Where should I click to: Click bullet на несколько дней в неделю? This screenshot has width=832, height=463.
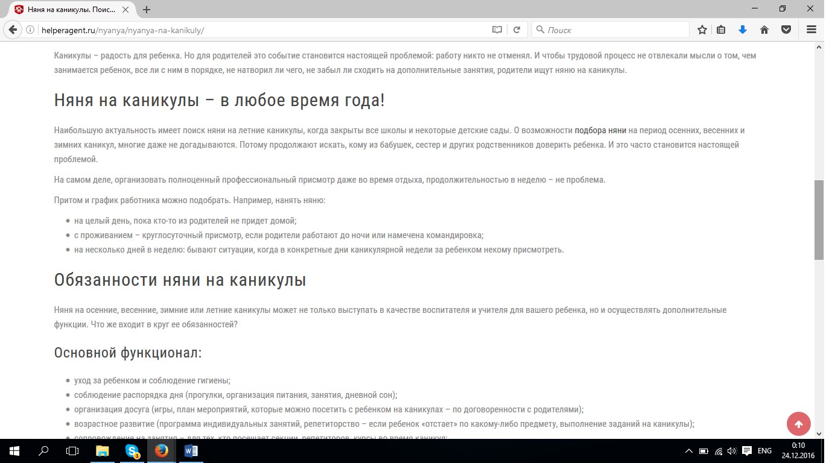click(x=319, y=250)
